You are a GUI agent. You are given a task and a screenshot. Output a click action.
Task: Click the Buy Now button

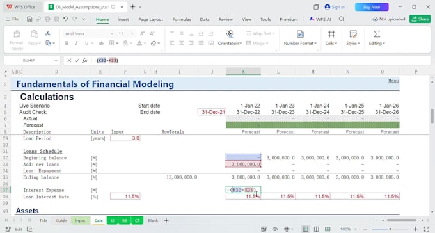372,7
